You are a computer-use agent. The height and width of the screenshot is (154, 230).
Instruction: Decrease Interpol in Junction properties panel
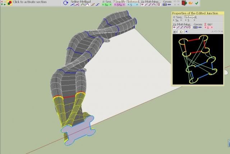pos(186,20)
